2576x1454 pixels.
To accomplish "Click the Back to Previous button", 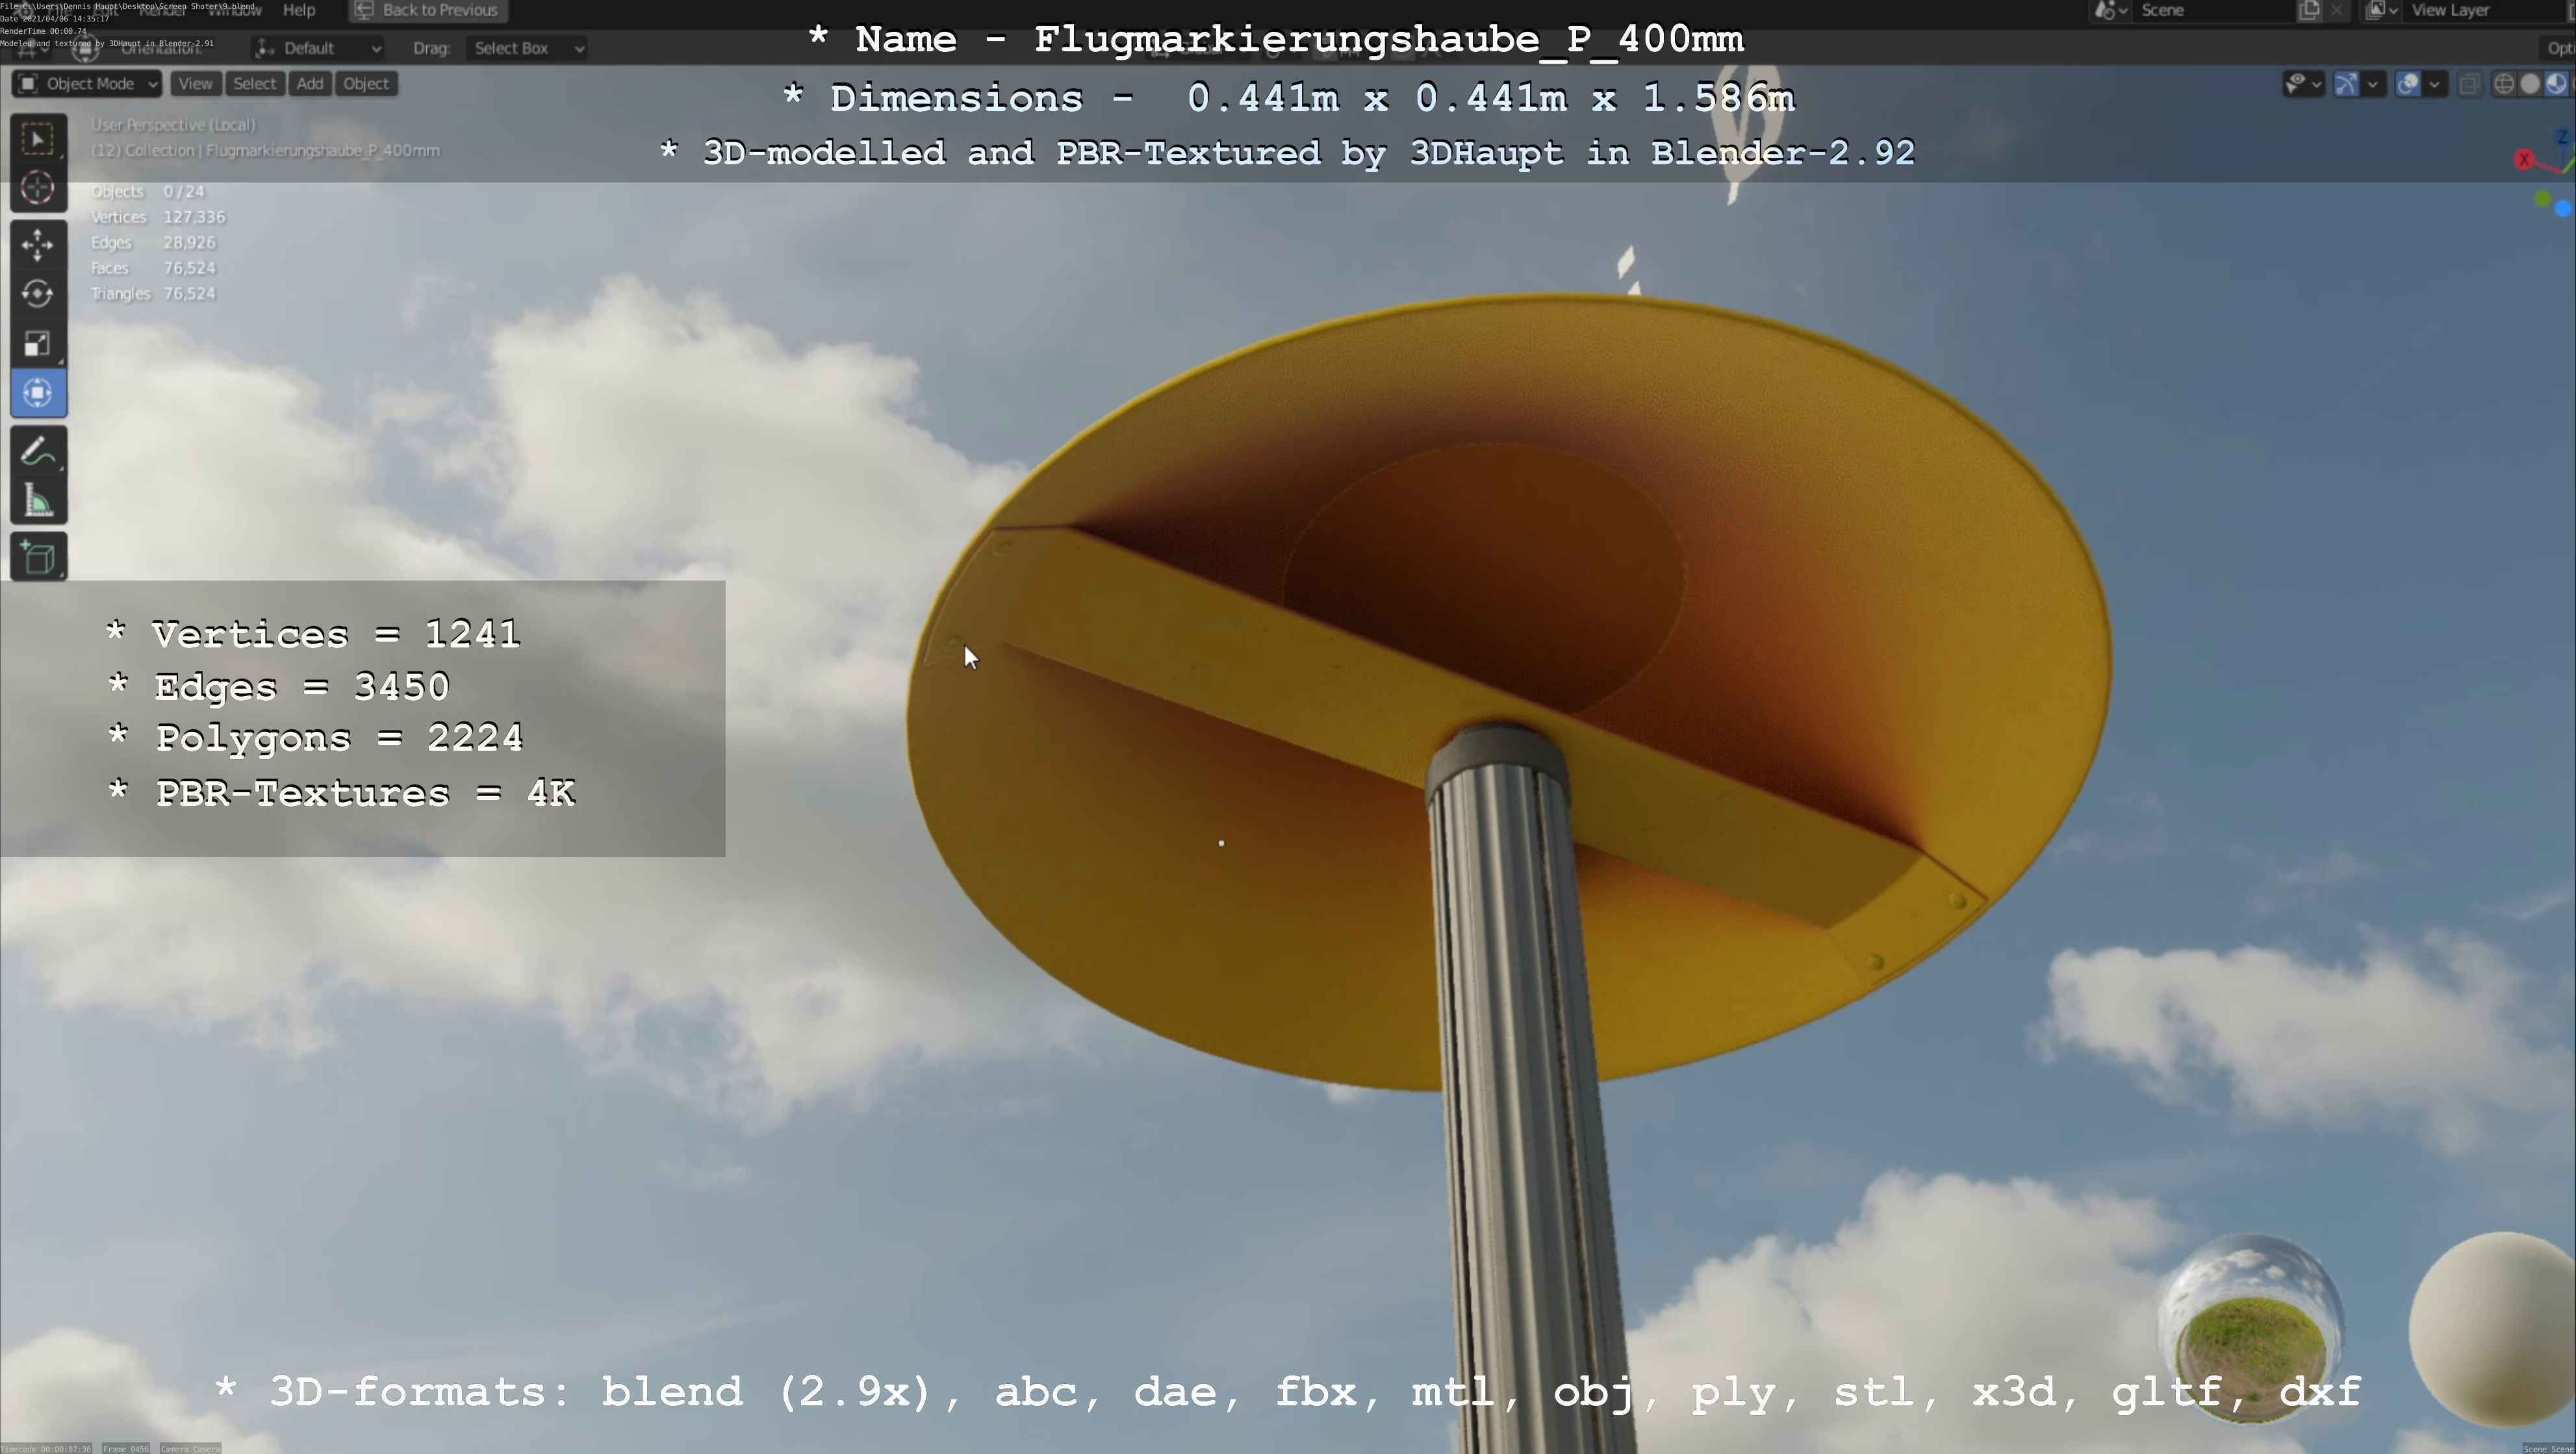I will click(x=427, y=10).
